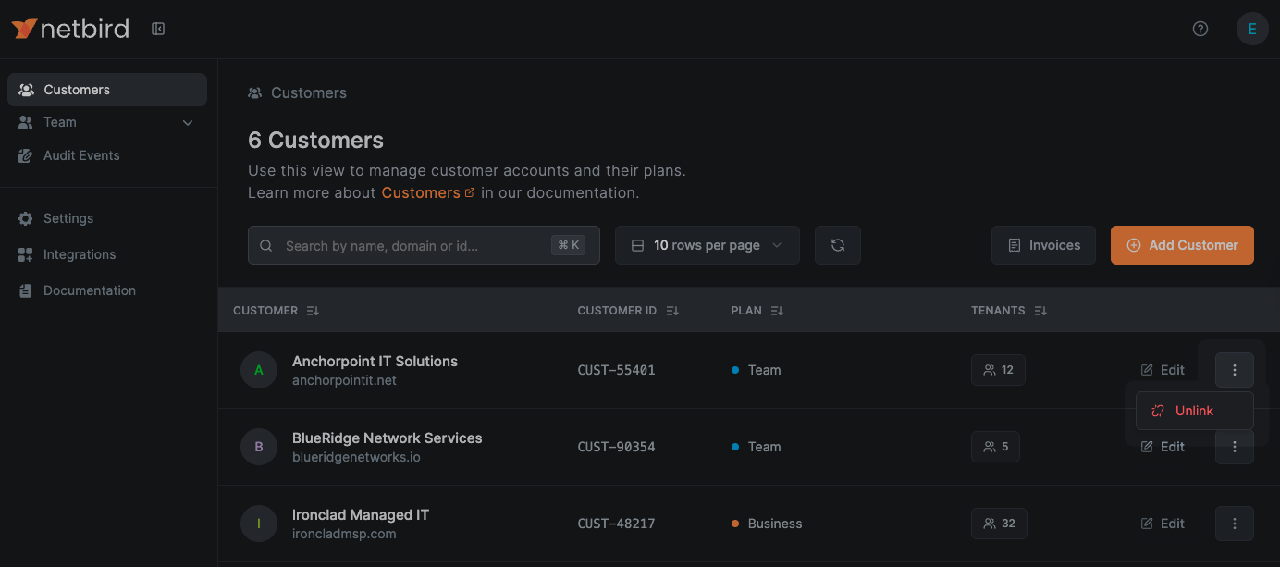Screen dimensions: 1280x567
Task: Click the Documentation book icon
Action: (26, 290)
